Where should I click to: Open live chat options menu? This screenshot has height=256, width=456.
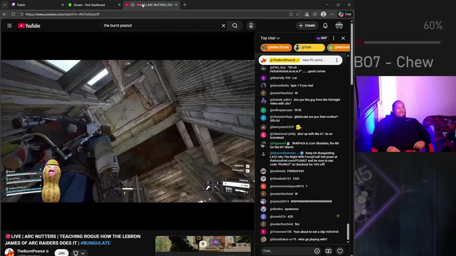pos(333,38)
